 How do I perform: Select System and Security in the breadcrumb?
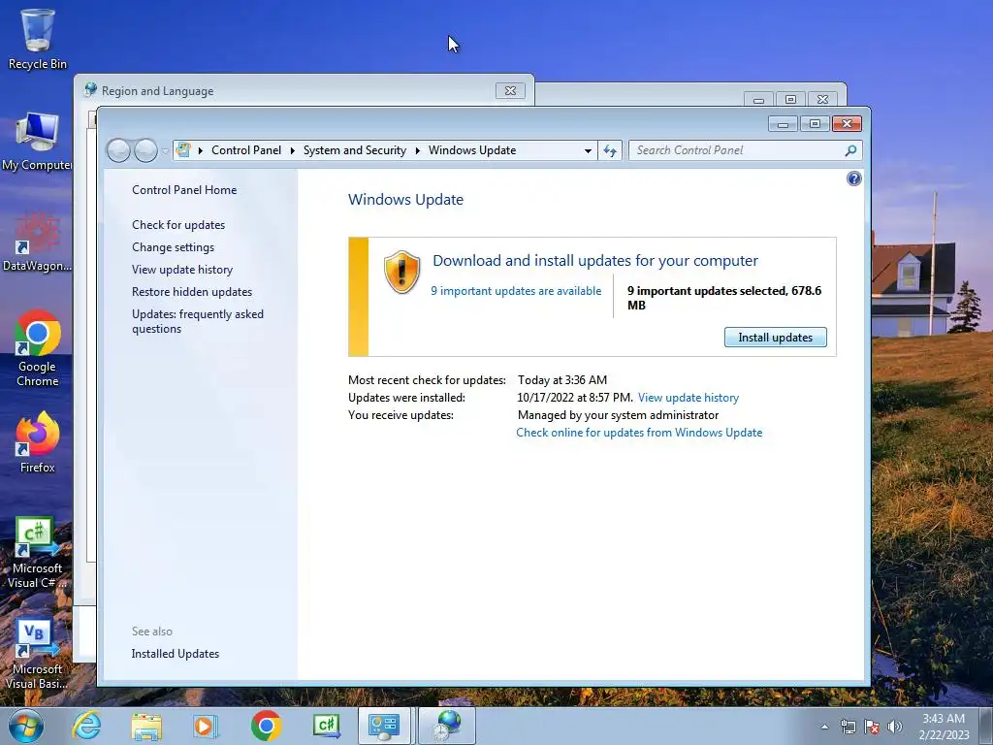pos(355,150)
